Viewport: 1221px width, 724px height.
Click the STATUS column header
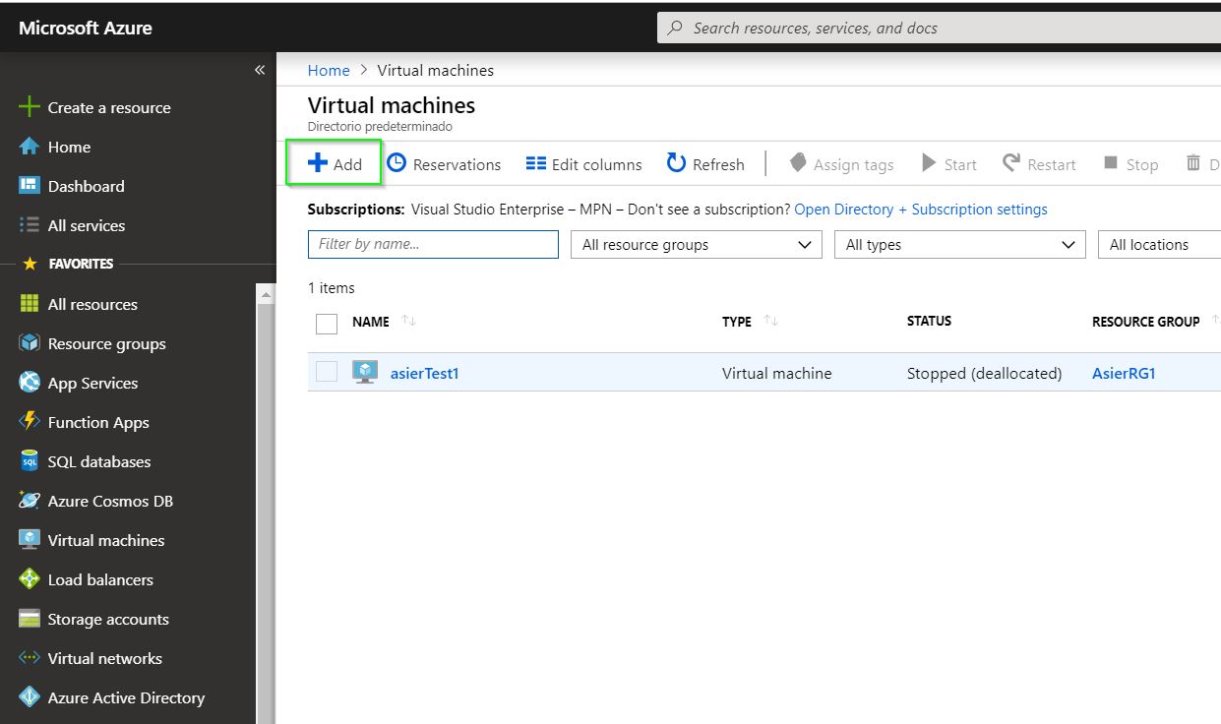(929, 321)
